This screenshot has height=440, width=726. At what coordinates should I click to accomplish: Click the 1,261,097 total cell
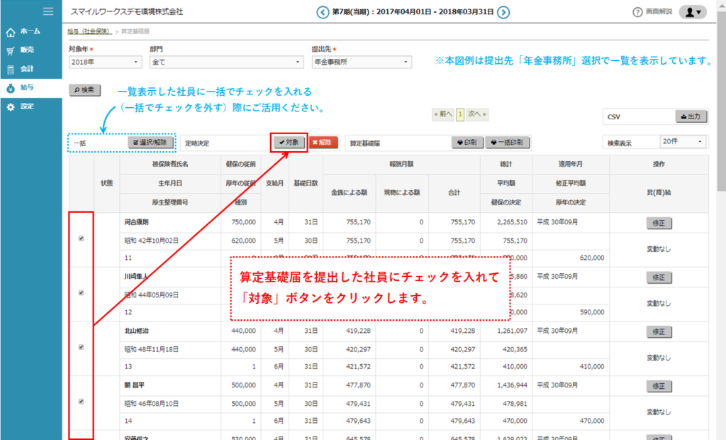pyautogui.click(x=512, y=331)
